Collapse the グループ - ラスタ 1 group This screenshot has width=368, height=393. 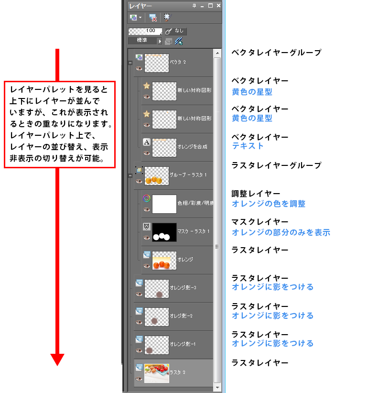tap(130, 175)
